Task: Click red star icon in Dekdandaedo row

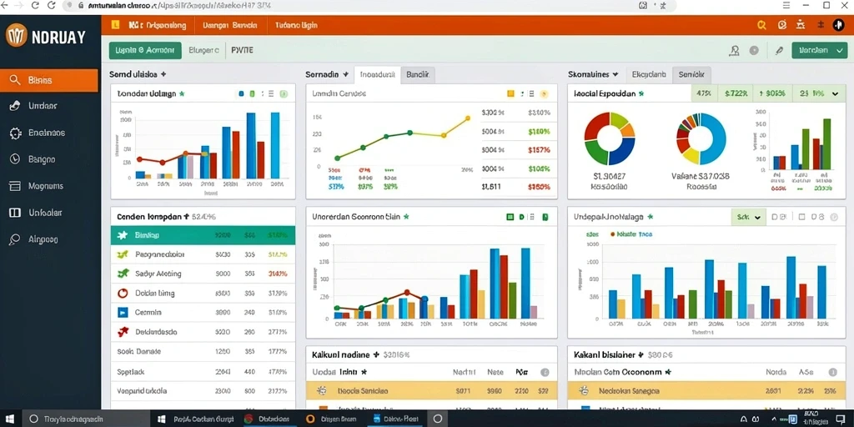Action: pyautogui.click(x=123, y=331)
